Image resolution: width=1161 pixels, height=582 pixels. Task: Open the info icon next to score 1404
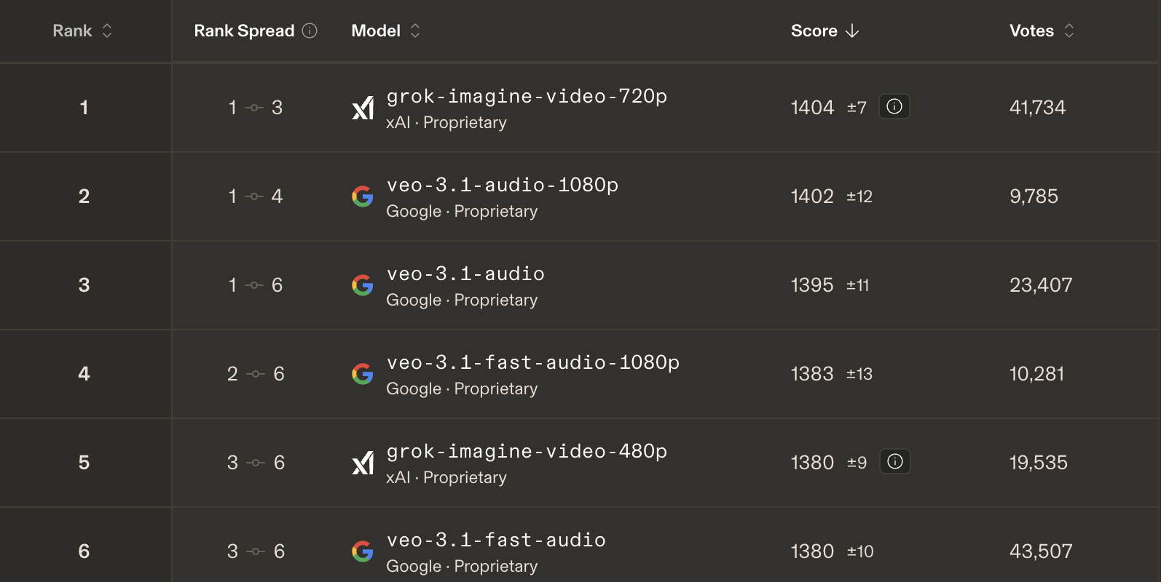[894, 107]
